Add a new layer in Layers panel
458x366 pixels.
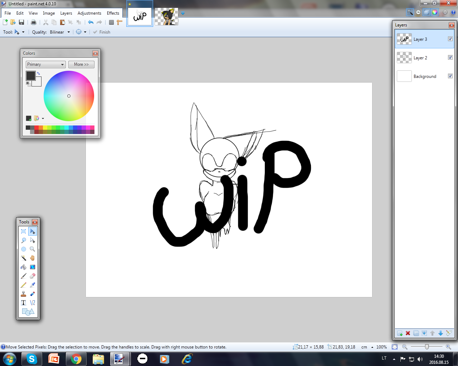tap(400, 333)
